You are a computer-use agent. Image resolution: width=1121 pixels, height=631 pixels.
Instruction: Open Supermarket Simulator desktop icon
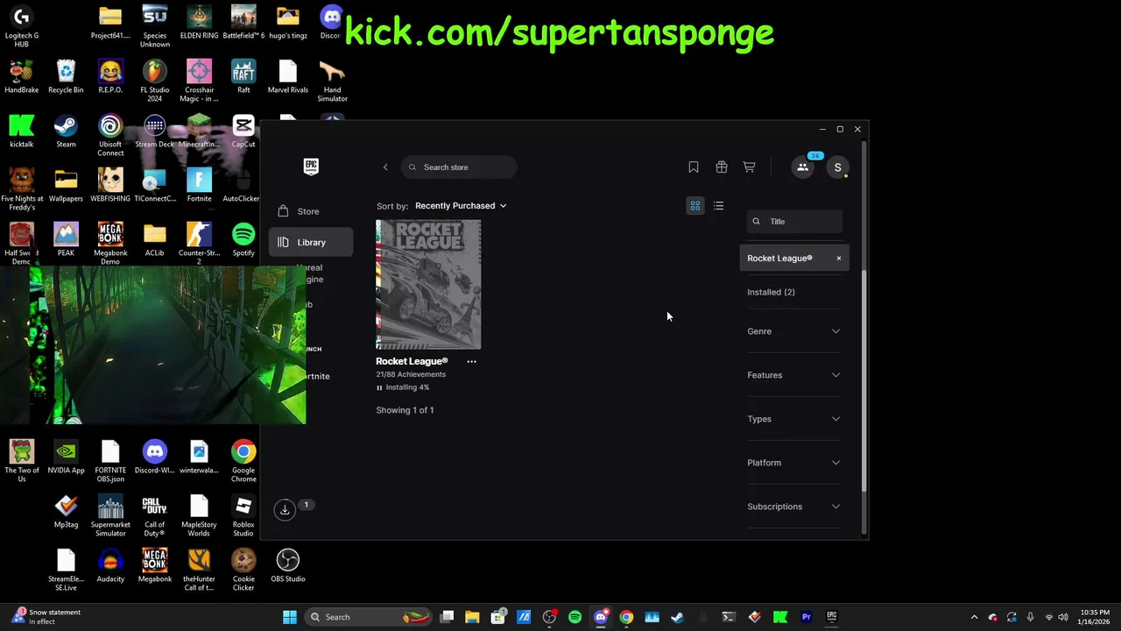click(x=110, y=515)
